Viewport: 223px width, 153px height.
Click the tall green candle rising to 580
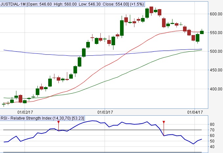coord(122,28)
